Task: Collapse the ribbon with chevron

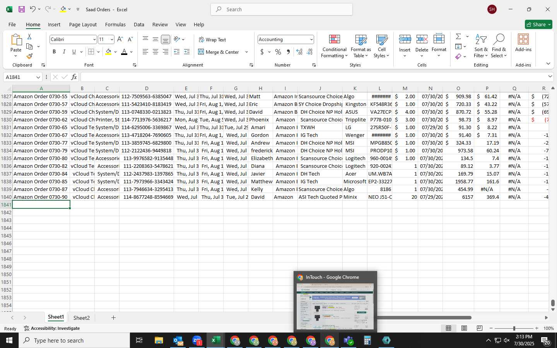Action: (x=548, y=63)
